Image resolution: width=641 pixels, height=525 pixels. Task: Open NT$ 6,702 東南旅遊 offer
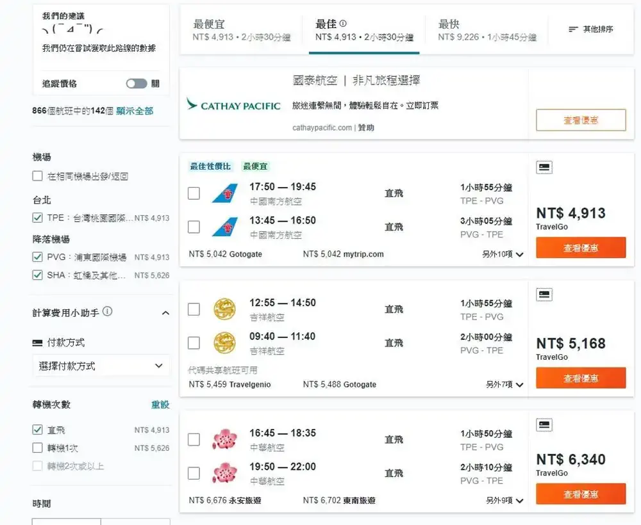pos(339,501)
